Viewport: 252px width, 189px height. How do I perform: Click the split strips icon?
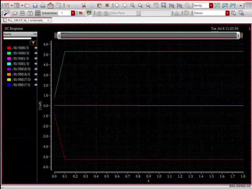[217, 6]
